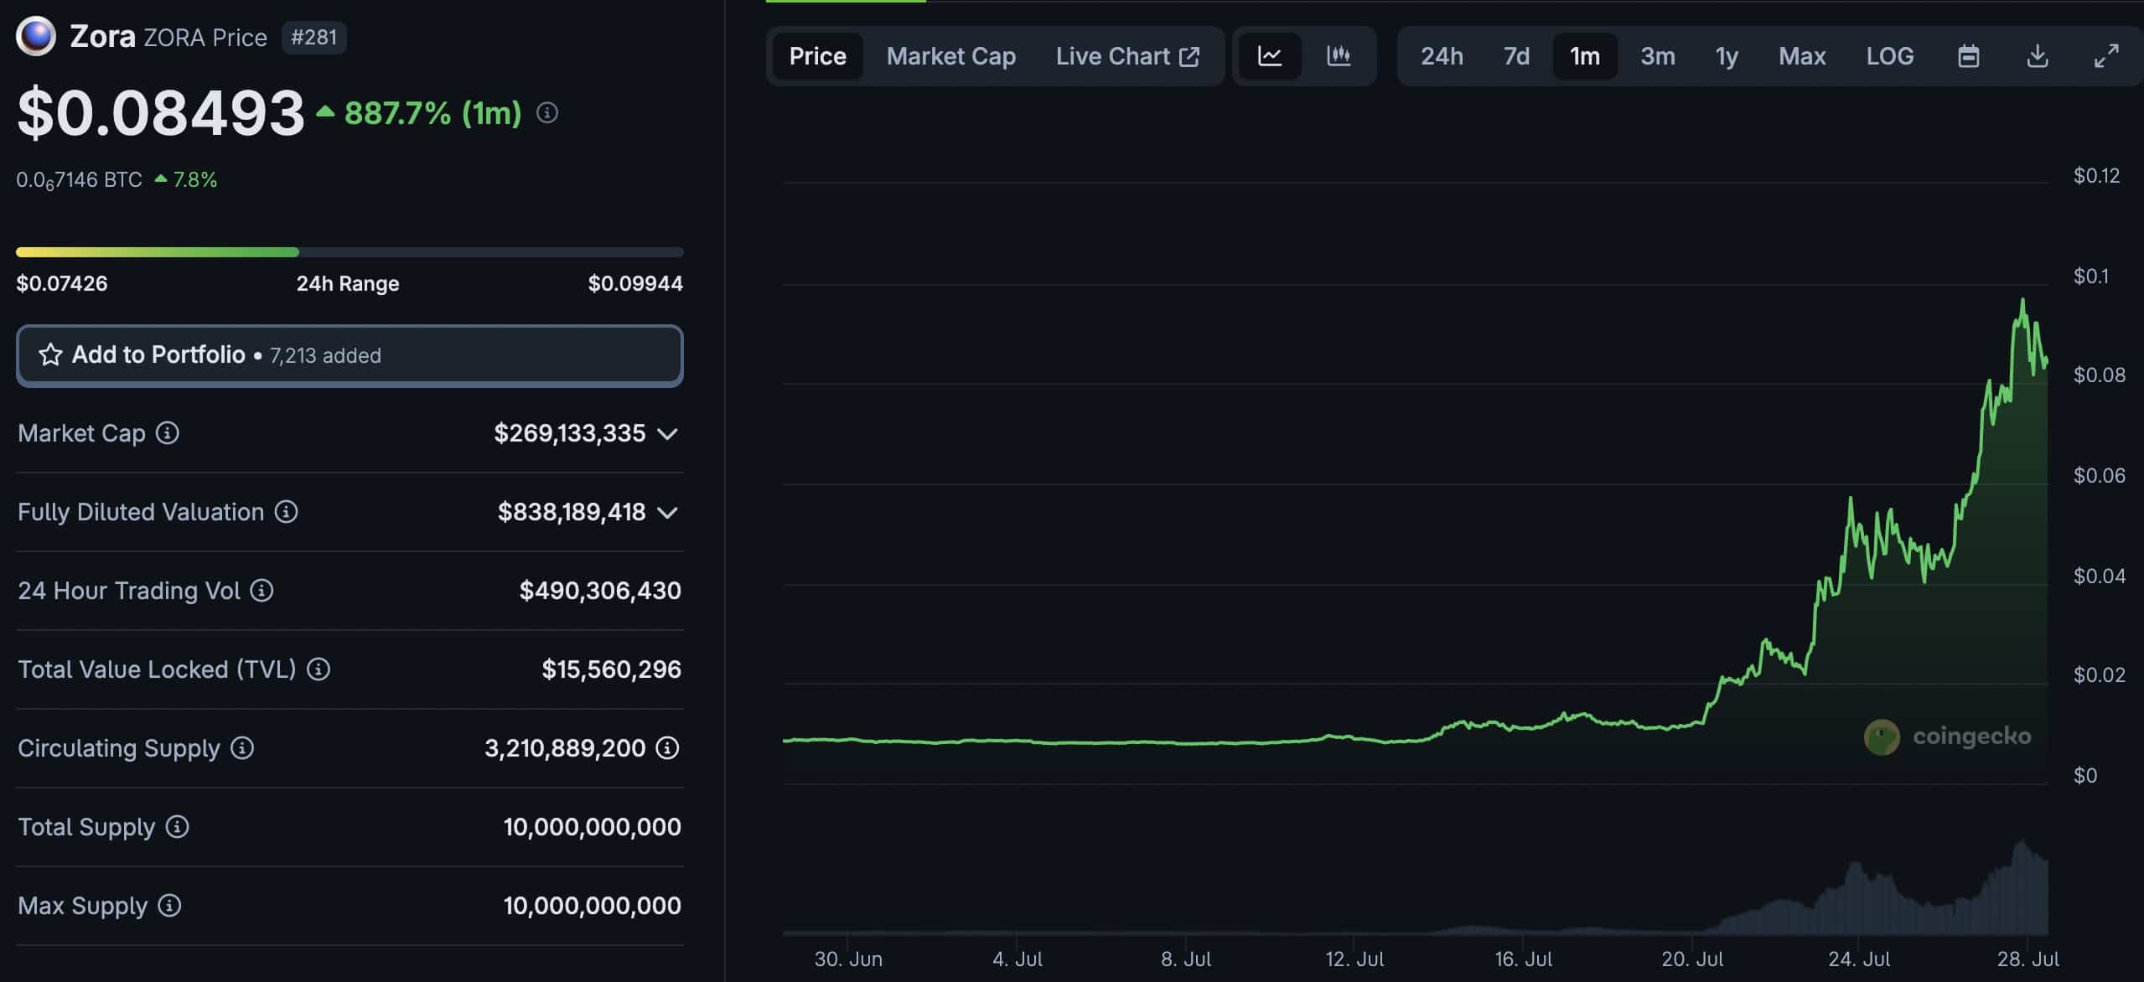Select the Price tab
Viewport: 2144px width, 982px height.
(816, 55)
